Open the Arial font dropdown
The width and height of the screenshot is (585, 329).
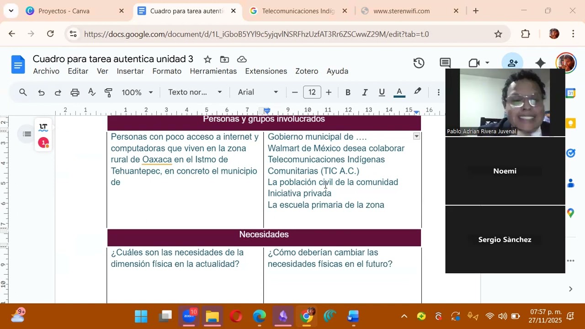tap(258, 92)
